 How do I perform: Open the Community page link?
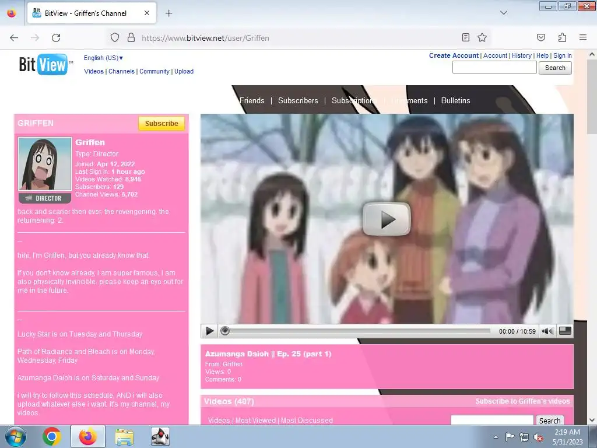tap(154, 71)
